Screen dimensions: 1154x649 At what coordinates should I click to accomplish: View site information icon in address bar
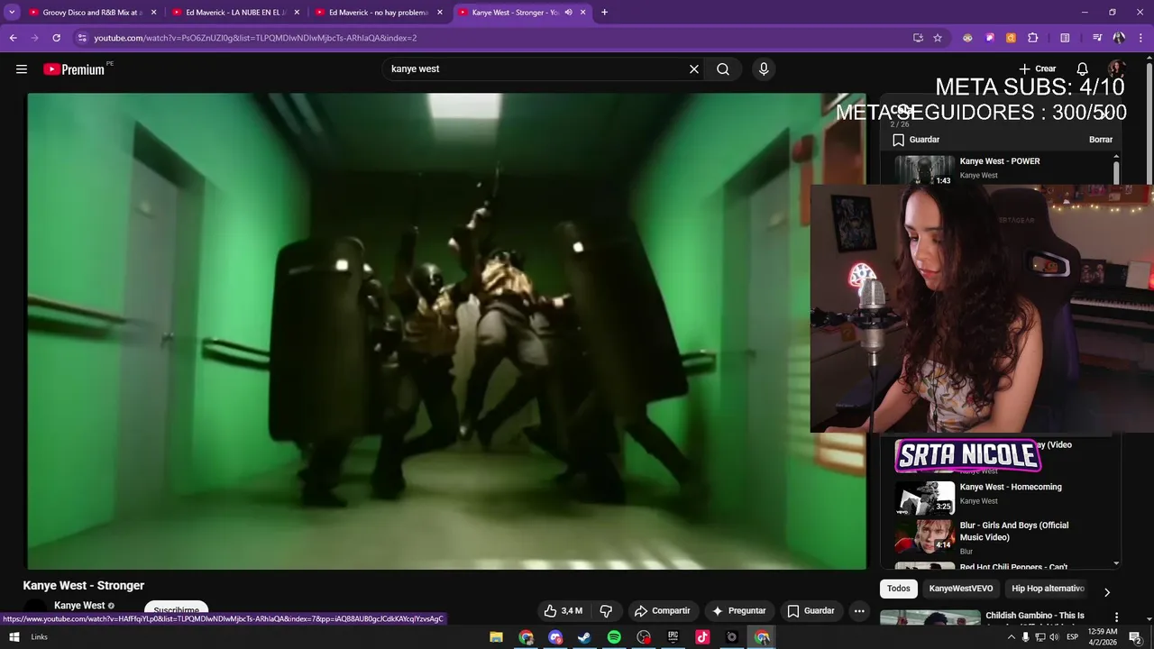(x=82, y=38)
